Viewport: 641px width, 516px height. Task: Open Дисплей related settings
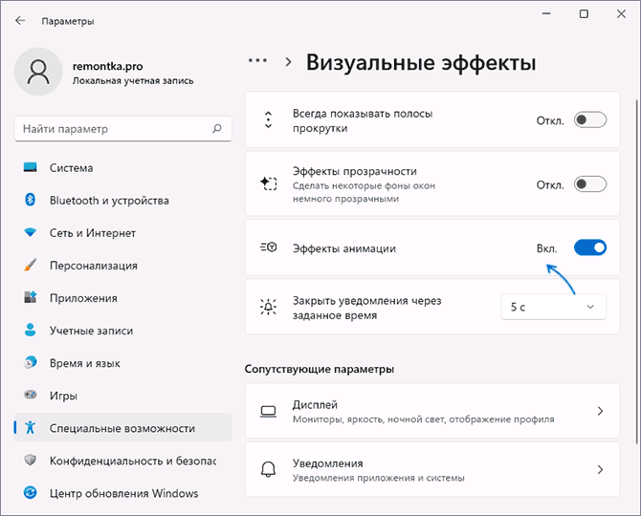tap(432, 411)
